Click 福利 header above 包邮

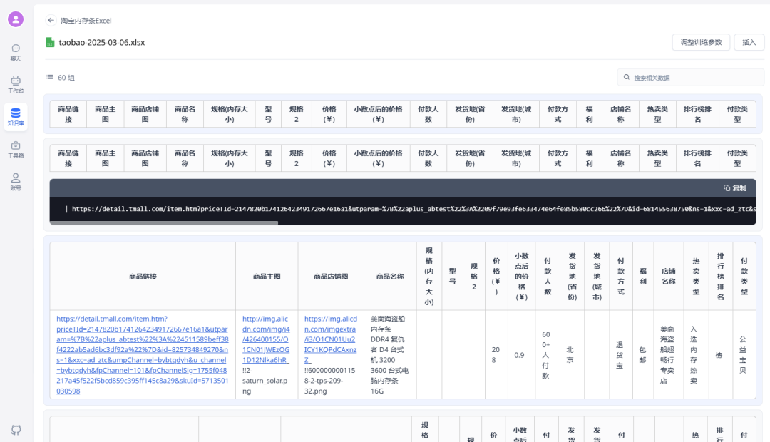[x=643, y=277]
